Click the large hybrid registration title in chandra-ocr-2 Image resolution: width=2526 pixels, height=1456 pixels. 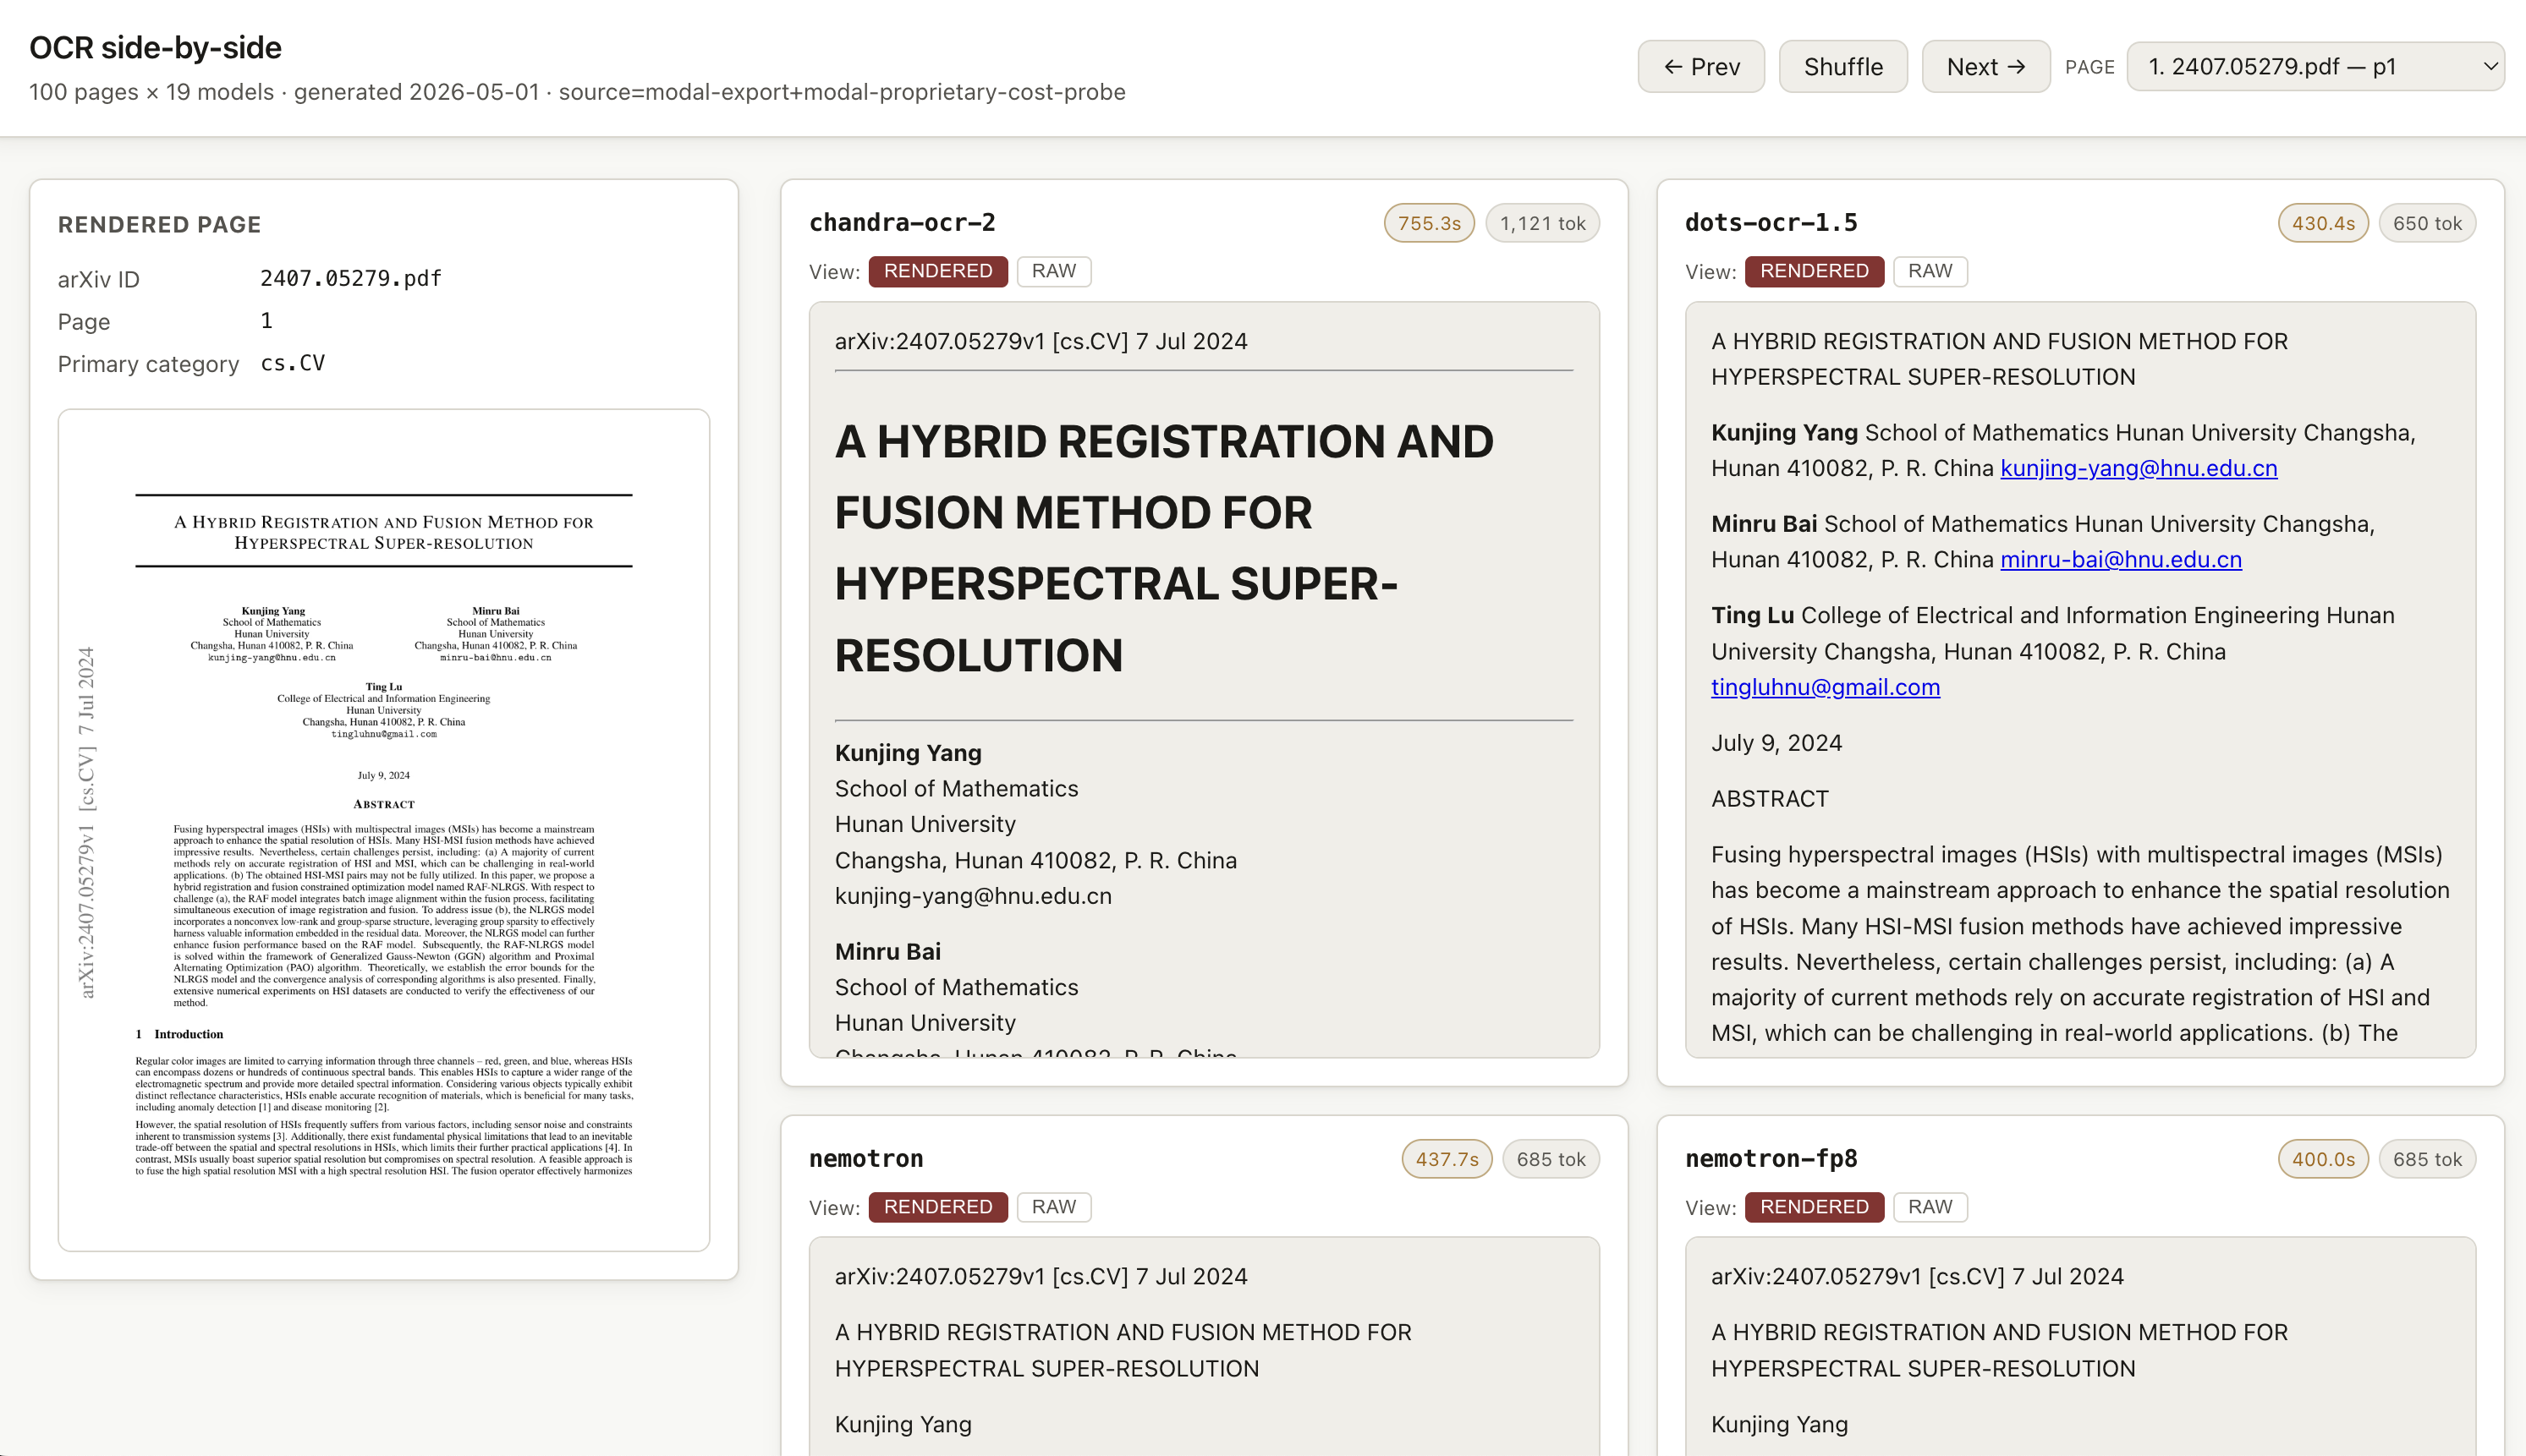click(x=1163, y=548)
